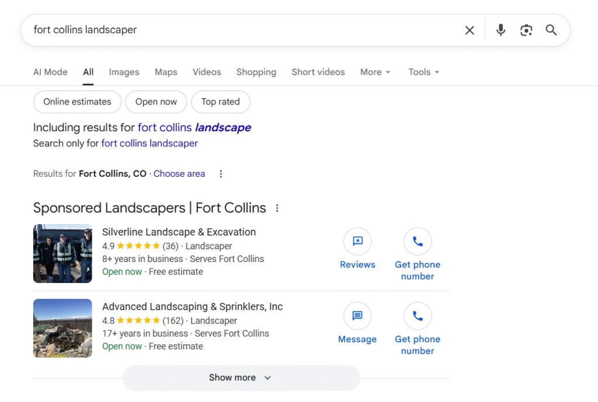Start voice search with the microphone icon
This screenshot has height=402, width=598.
[500, 30]
